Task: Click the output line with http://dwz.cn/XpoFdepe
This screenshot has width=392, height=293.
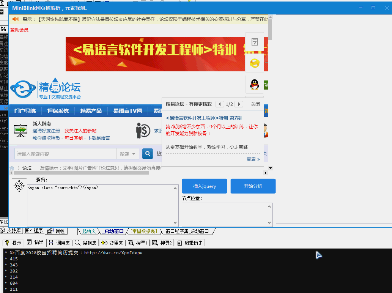Action: [74, 253]
